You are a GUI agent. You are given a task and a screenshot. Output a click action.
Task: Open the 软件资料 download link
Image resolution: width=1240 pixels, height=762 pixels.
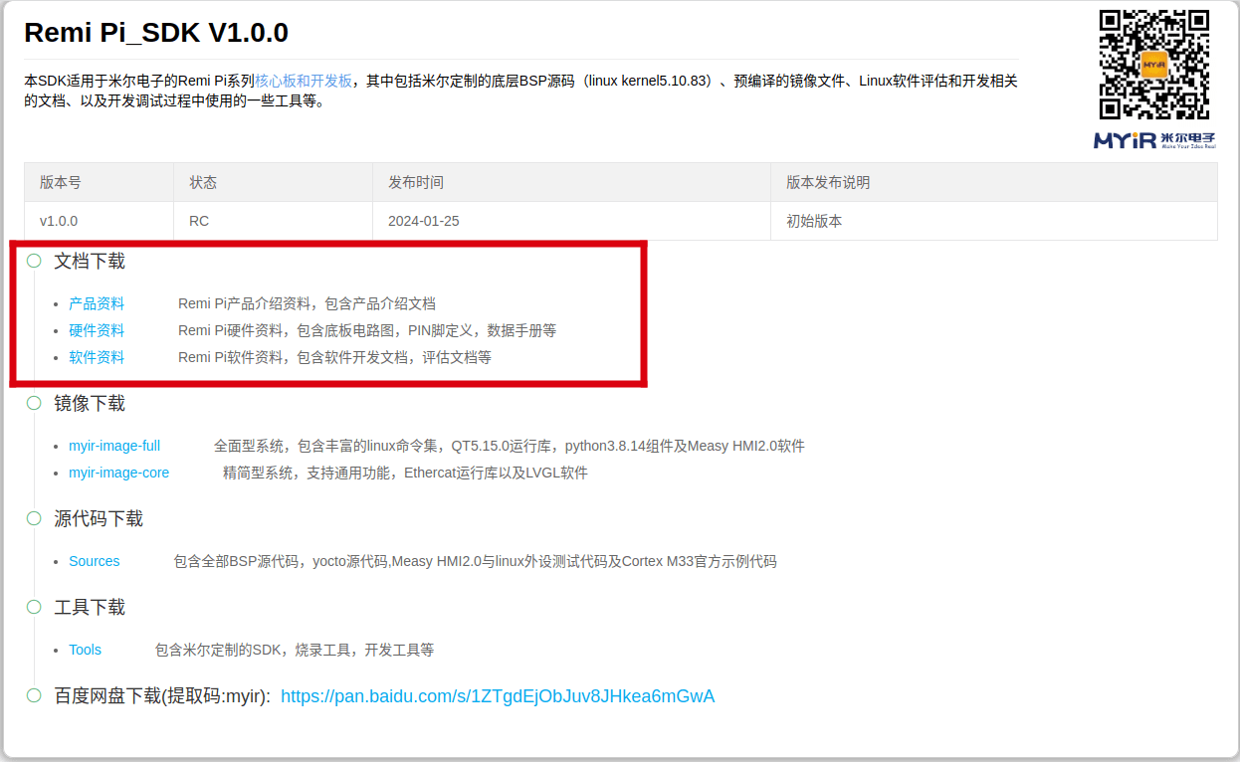tap(97, 357)
